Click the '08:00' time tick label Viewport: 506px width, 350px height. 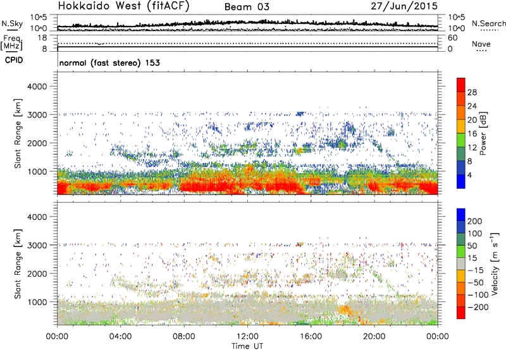[x=184, y=337]
